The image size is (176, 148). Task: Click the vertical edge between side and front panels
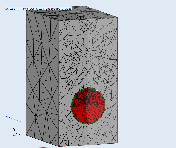tap(59, 80)
